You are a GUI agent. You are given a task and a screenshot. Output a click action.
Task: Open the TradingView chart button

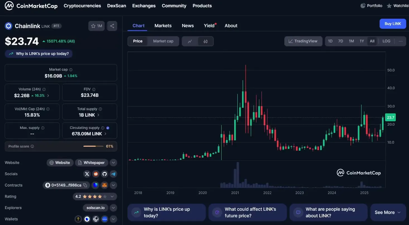click(303, 41)
